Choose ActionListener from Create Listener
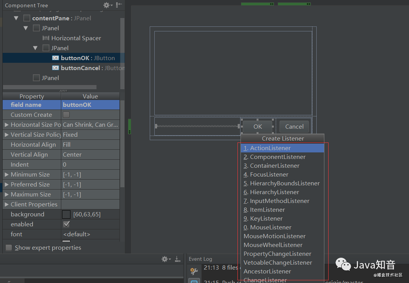 point(282,148)
